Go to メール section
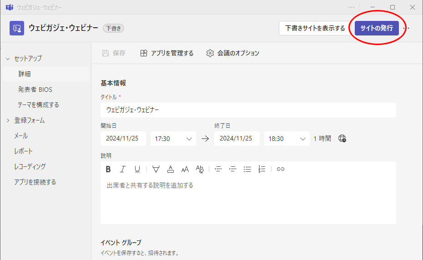The image size is (423, 260). tap(21, 135)
